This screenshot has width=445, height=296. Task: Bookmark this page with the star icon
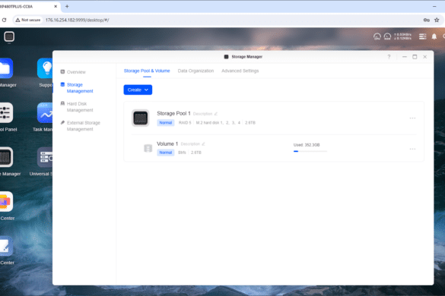point(437,20)
